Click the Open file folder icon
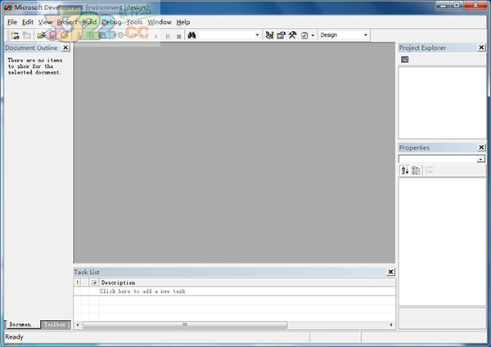 coord(41,35)
